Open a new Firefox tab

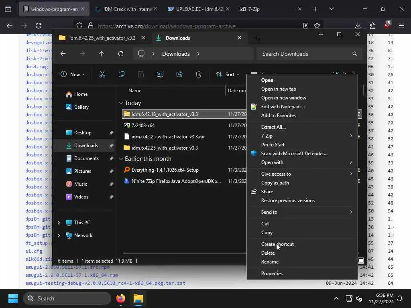[x=315, y=9]
